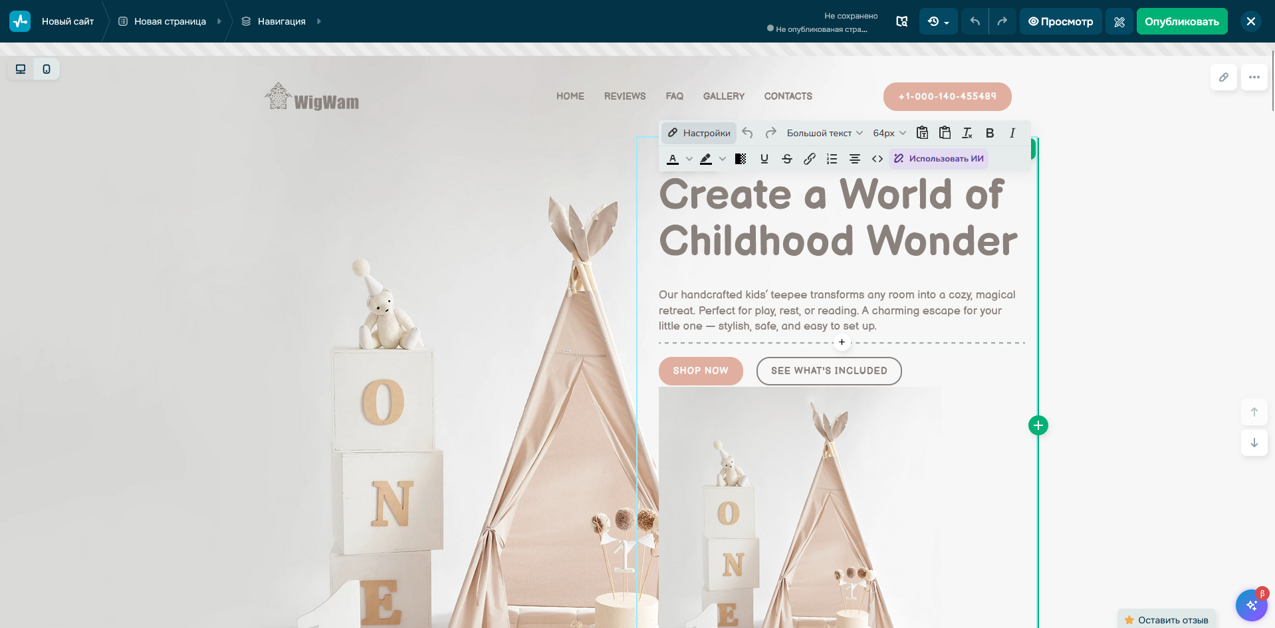1275x628 pixels.
Task: Clear text formatting
Action: pyautogui.click(x=967, y=133)
